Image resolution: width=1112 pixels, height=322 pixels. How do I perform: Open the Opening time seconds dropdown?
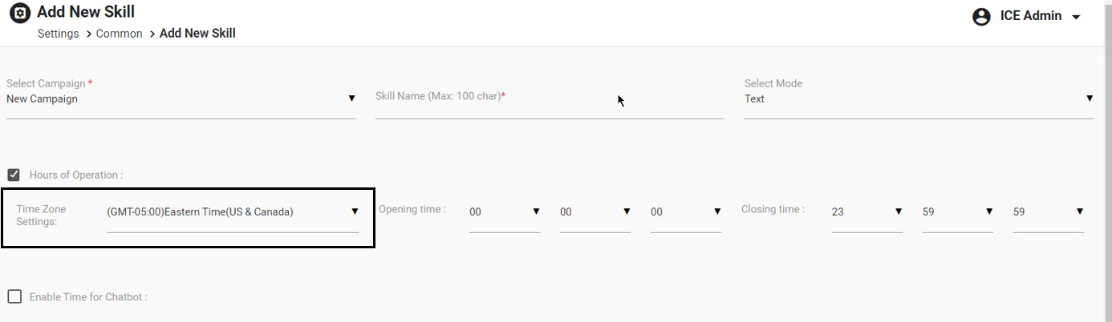tap(686, 212)
